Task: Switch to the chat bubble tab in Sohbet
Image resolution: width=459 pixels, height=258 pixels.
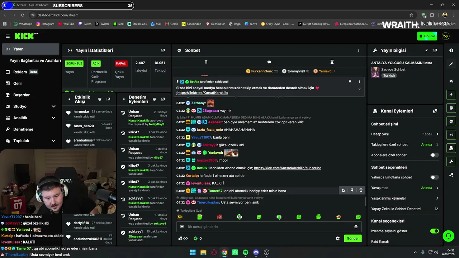Action: point(269,62)
